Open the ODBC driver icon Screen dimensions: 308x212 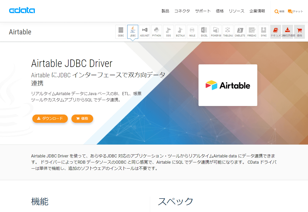coord(121,32)
